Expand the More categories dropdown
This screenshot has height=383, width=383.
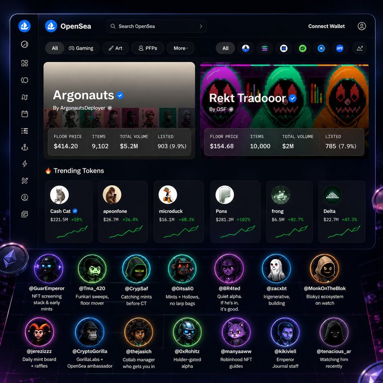tap(180, 48)
